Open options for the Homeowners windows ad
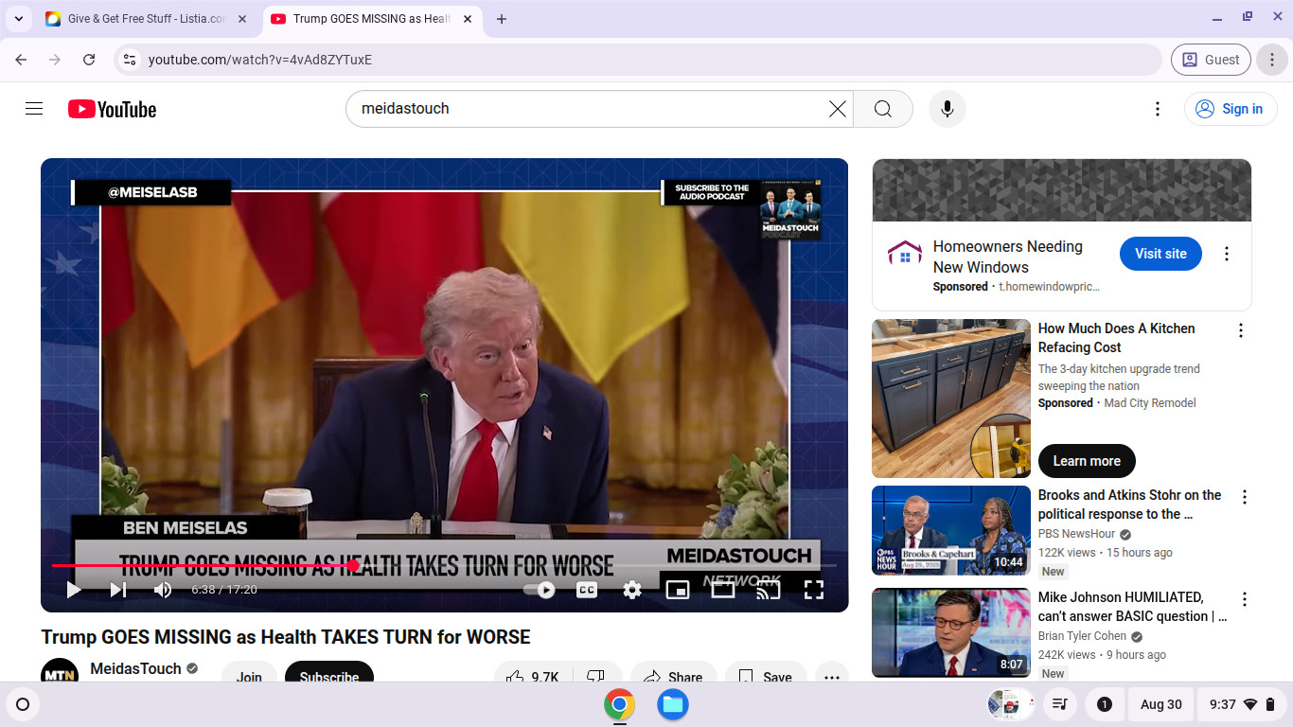 click(x=1227, y=254)
